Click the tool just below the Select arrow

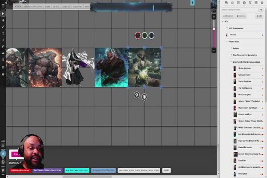3,20
